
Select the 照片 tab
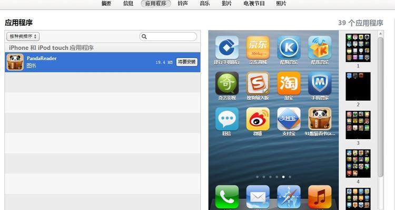tap(281, 4)
